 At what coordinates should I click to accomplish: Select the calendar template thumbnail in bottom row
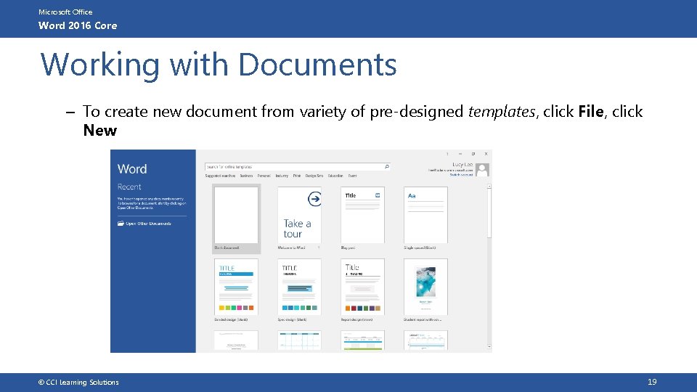(x=299, y=340)
